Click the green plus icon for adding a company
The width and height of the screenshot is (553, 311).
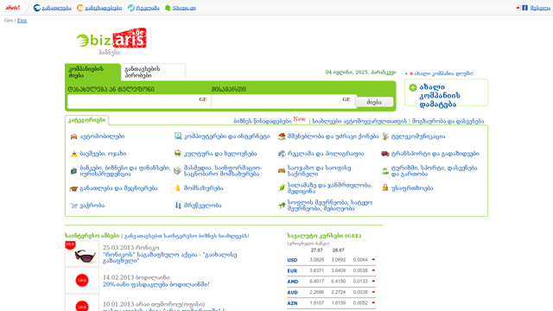(413, 87)
